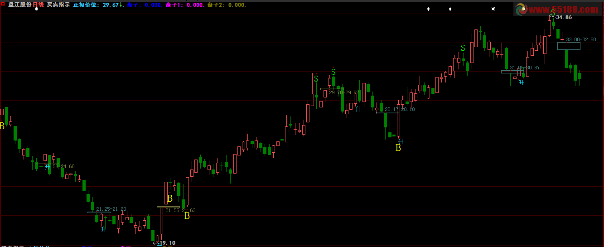Select the yellow B signal below 28.17-28.10 range
Image resolution: width=604 pixels, height=247 pixels.
click(398, 148)
